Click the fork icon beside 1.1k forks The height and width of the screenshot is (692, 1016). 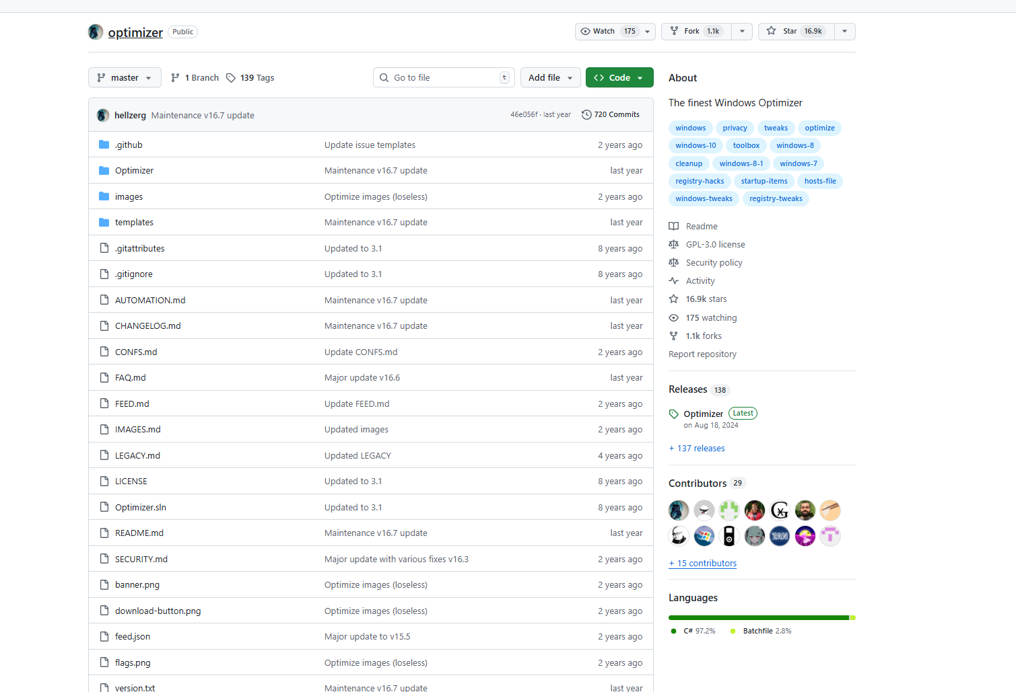[673, 336]
